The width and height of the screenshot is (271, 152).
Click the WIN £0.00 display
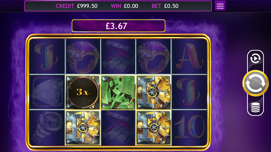124,6
